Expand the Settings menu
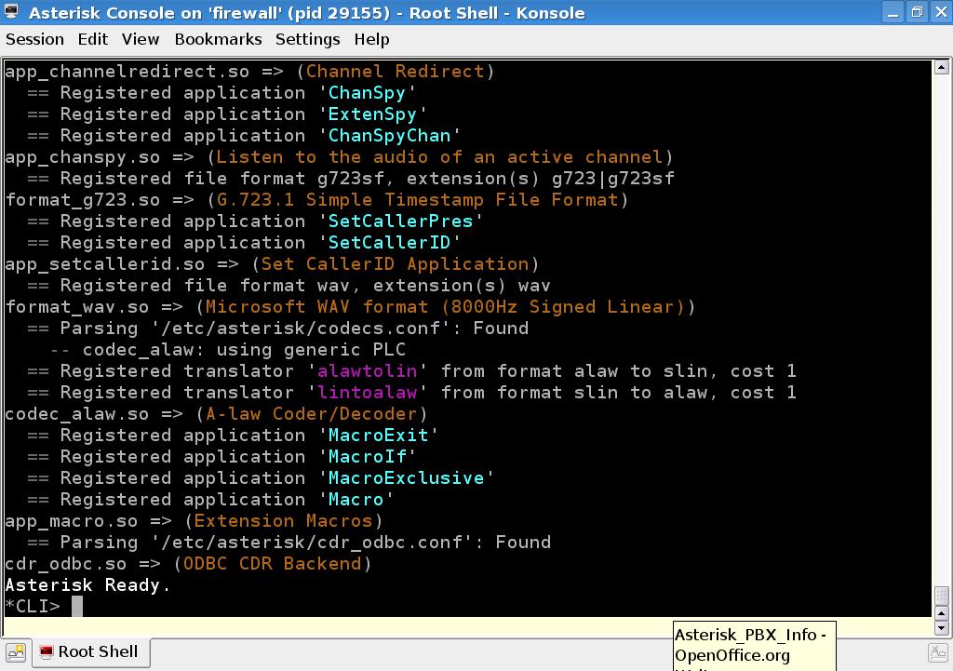 pyautogui.click(x=307, y=39)
